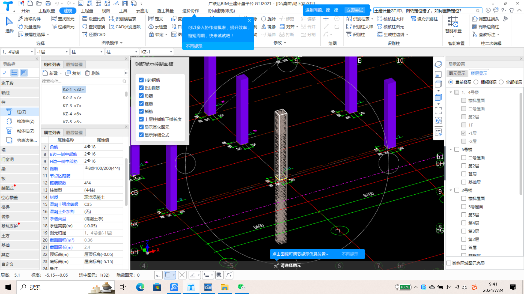The width and height of the screenshot is (524, 294).
Task: Collapse the 1、4号楼 tree node
Action: (x=451, y=93)
